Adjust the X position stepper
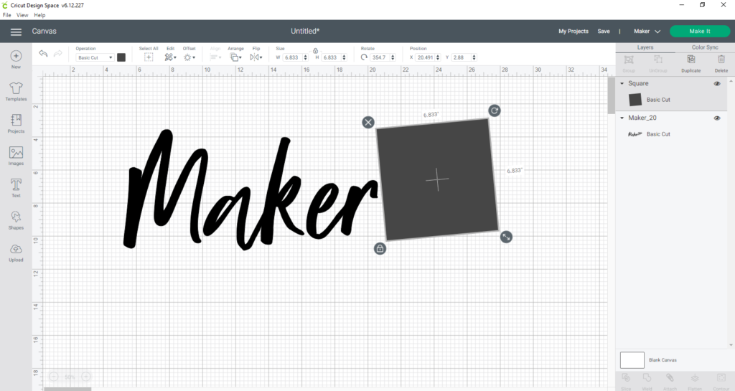Viewport: 735px width, 391px height. tap(438, 57)
